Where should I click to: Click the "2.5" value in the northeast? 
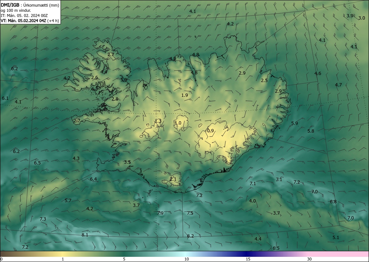coord(264,80)
